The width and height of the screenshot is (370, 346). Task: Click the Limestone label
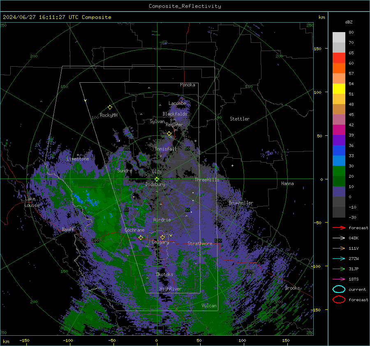(78, 159)
